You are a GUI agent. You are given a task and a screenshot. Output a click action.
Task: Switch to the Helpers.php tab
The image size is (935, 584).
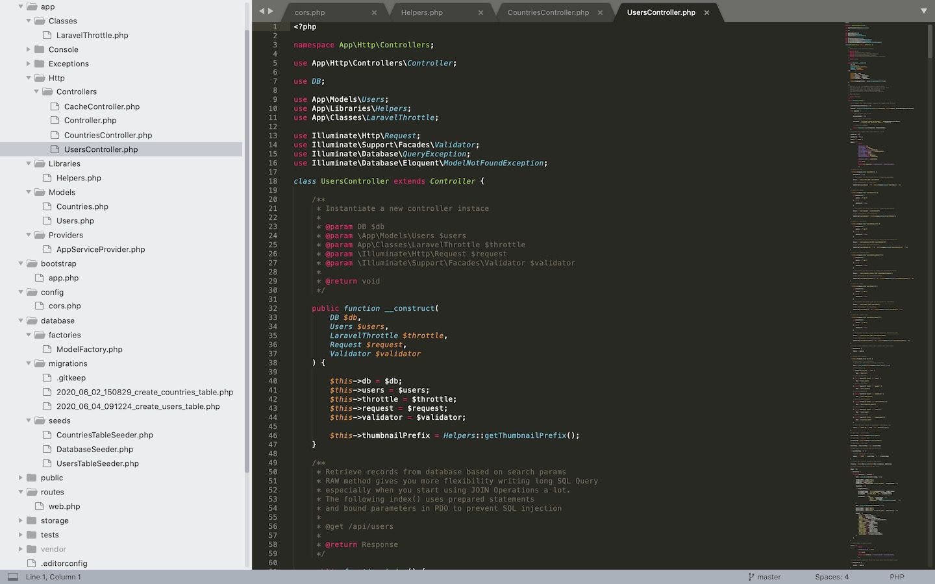coord(421,12)
